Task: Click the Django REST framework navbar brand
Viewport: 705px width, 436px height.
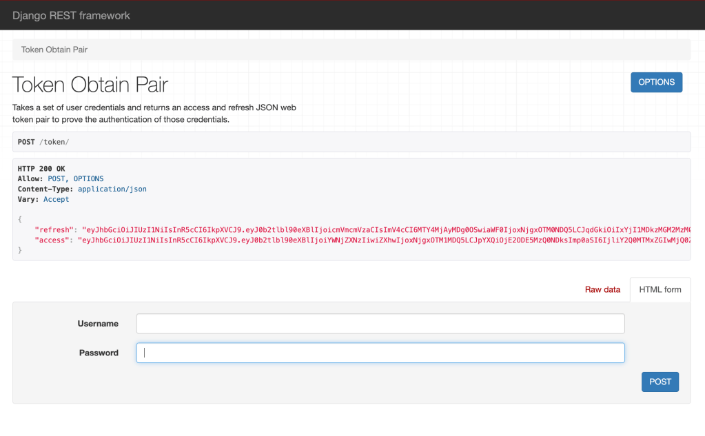Action: (x=71, y=15)
